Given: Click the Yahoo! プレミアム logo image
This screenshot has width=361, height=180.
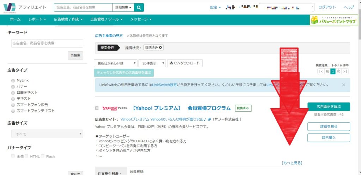Looking at the screenshot, I should point(115,108).
